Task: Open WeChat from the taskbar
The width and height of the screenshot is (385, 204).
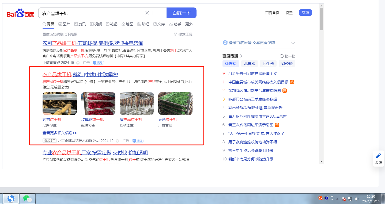Action: tap(27, 198)
